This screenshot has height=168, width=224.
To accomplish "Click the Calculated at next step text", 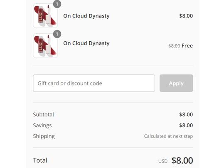I will coord(168,136).
